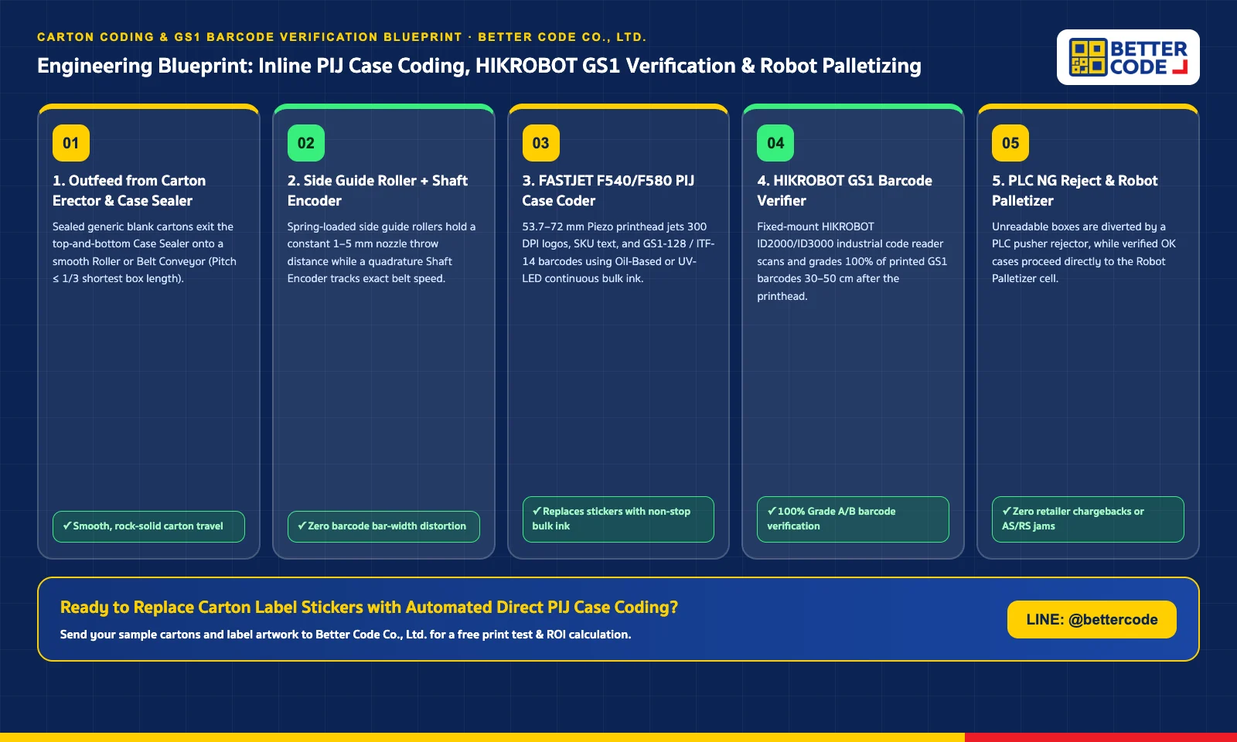1237x742 pixels.
Task: Select paragraph starting 'Unreadable boxes are diverted'
Action: pos(1084,253)
